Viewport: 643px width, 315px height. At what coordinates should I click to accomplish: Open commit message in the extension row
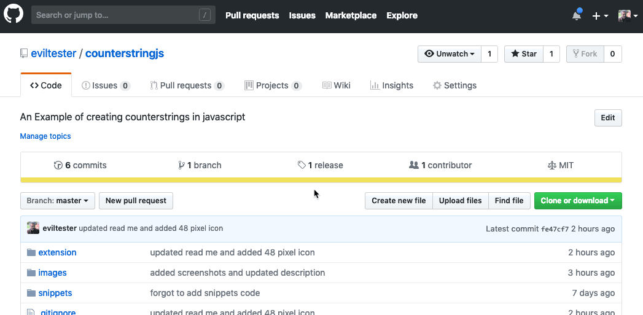233,252
